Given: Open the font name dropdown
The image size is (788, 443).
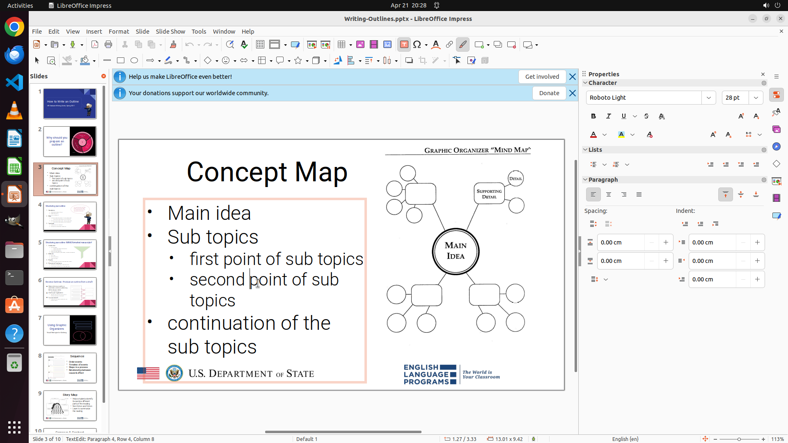Looking at the screenshot, I should click(709, 98).
